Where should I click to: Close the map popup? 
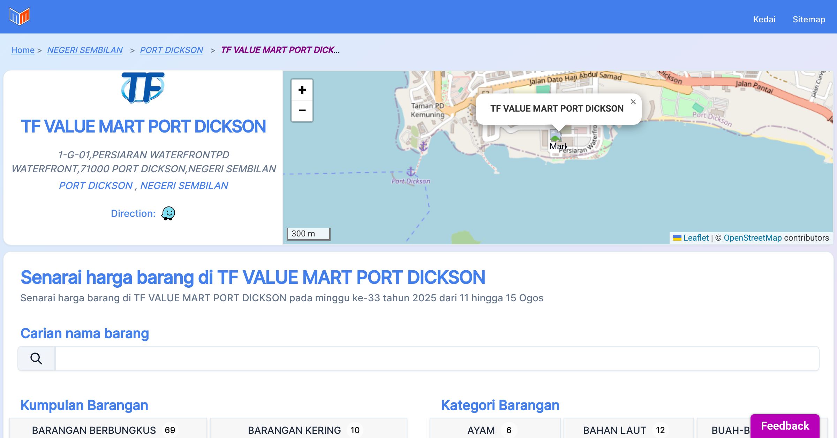coord(633,102)
